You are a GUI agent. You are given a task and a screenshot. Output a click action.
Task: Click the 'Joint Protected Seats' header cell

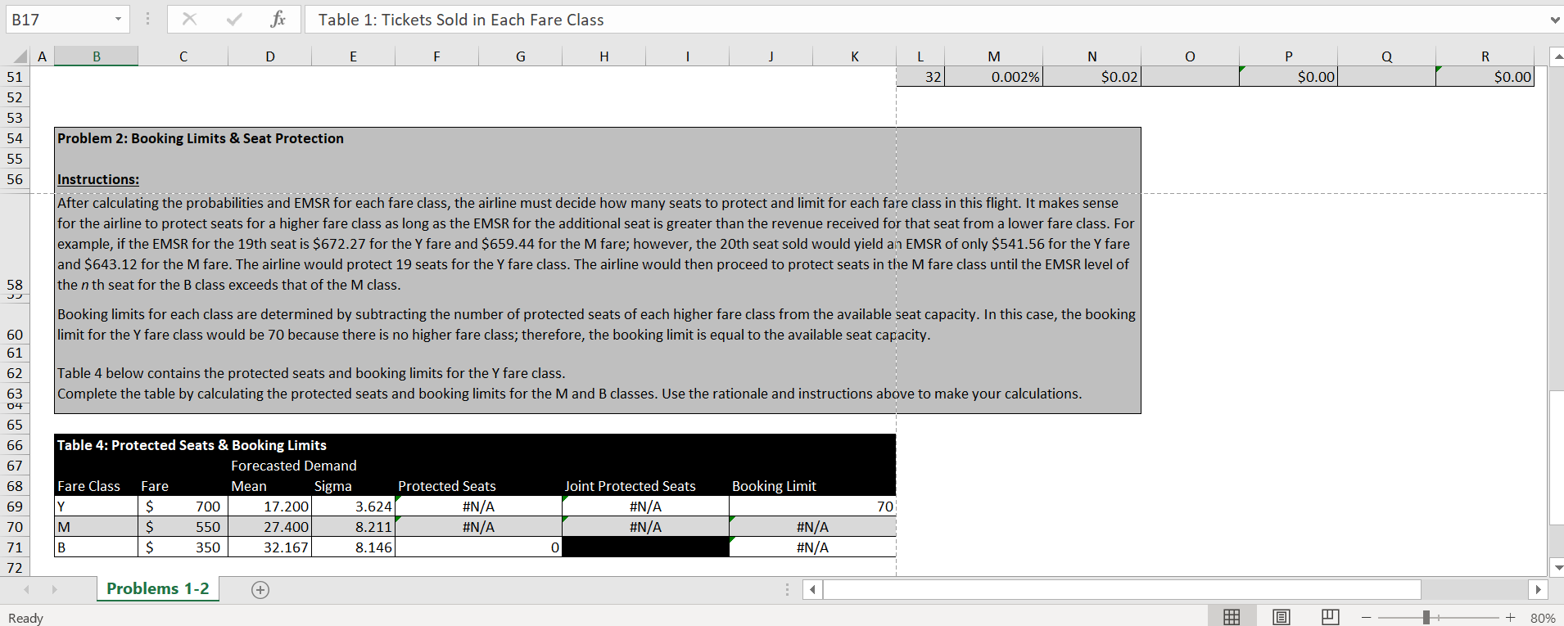point(631,486)
